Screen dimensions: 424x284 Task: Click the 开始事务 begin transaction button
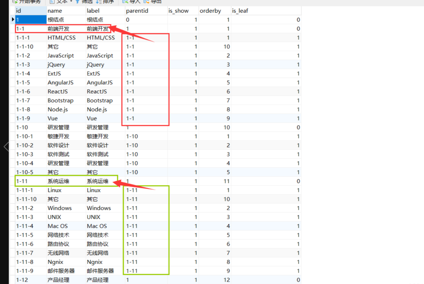pyautogui.click(x=26, y=1)
